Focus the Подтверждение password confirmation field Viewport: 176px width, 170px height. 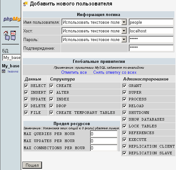click(151, 48)
